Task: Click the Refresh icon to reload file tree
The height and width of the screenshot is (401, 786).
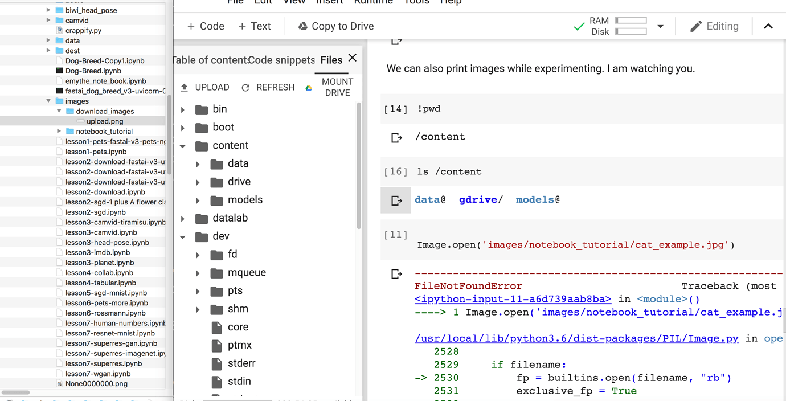Action: click(245, 87)
